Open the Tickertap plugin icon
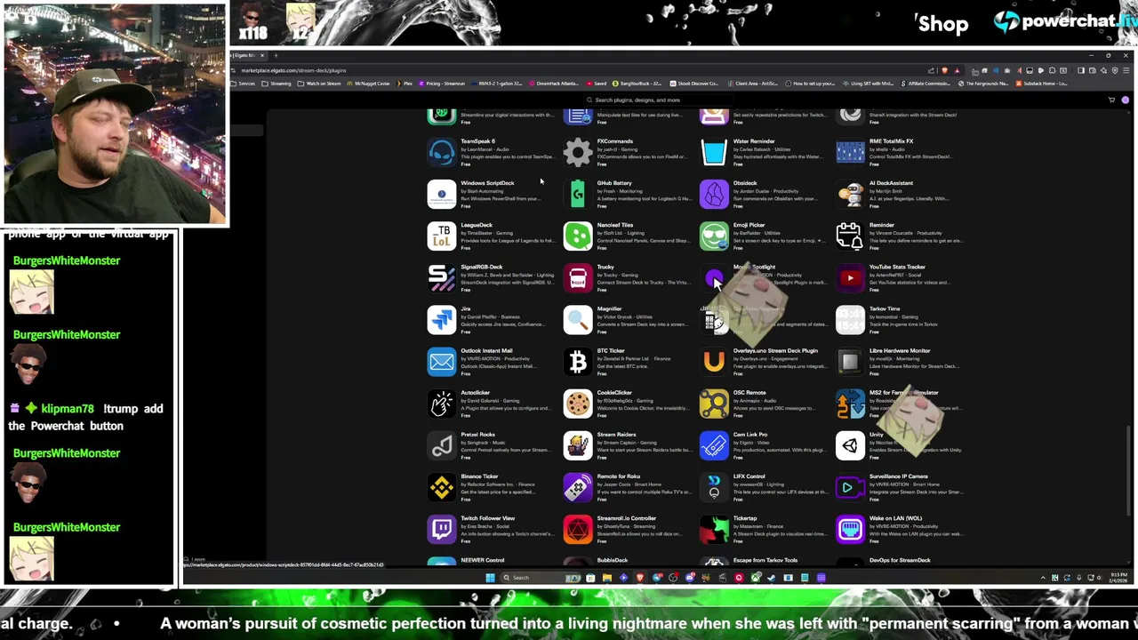Screen dimensions: 1138x640 (x=714, y=529)
